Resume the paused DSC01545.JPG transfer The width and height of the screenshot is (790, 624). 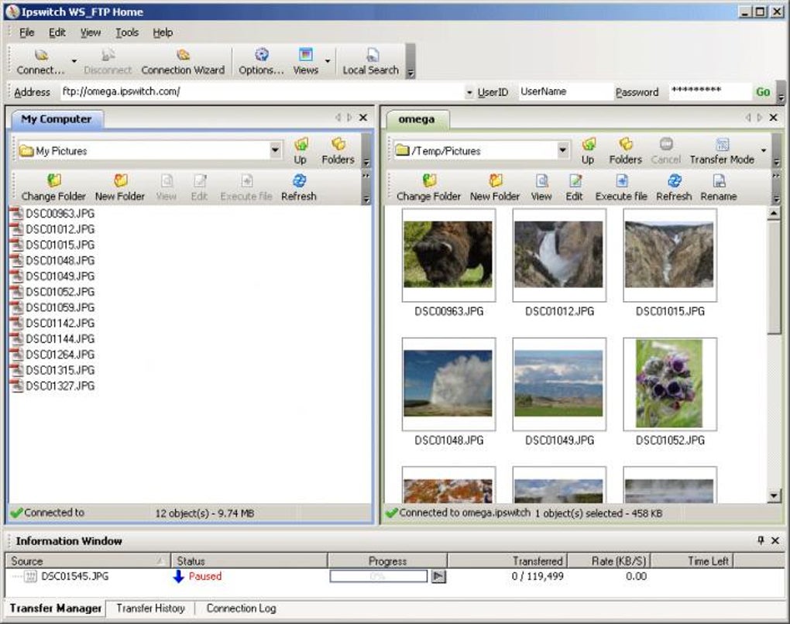438,576
